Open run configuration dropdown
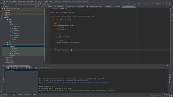Viewport: 173px width, 97px height. coord(138,4)
